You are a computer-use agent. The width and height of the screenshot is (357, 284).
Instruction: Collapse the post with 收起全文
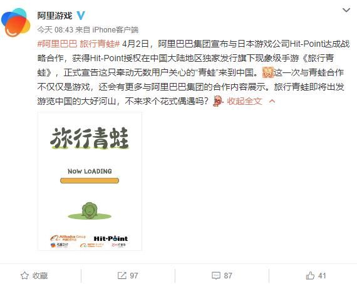(244, 101)
